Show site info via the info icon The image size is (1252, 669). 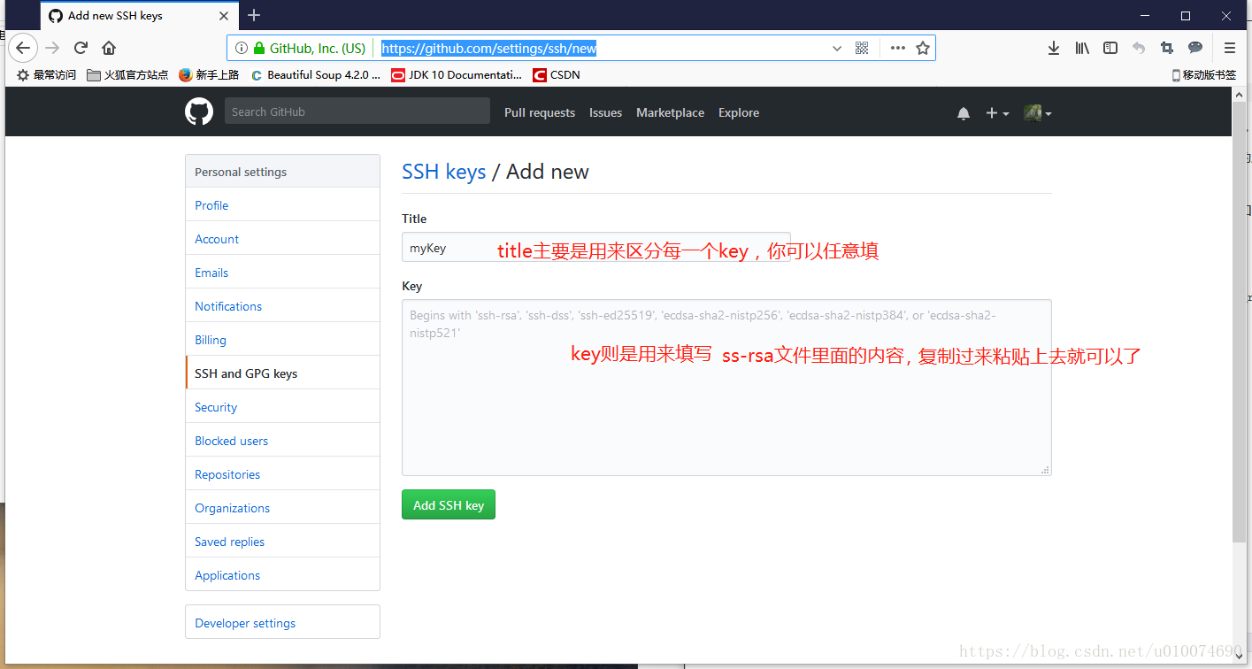(242, 48)
